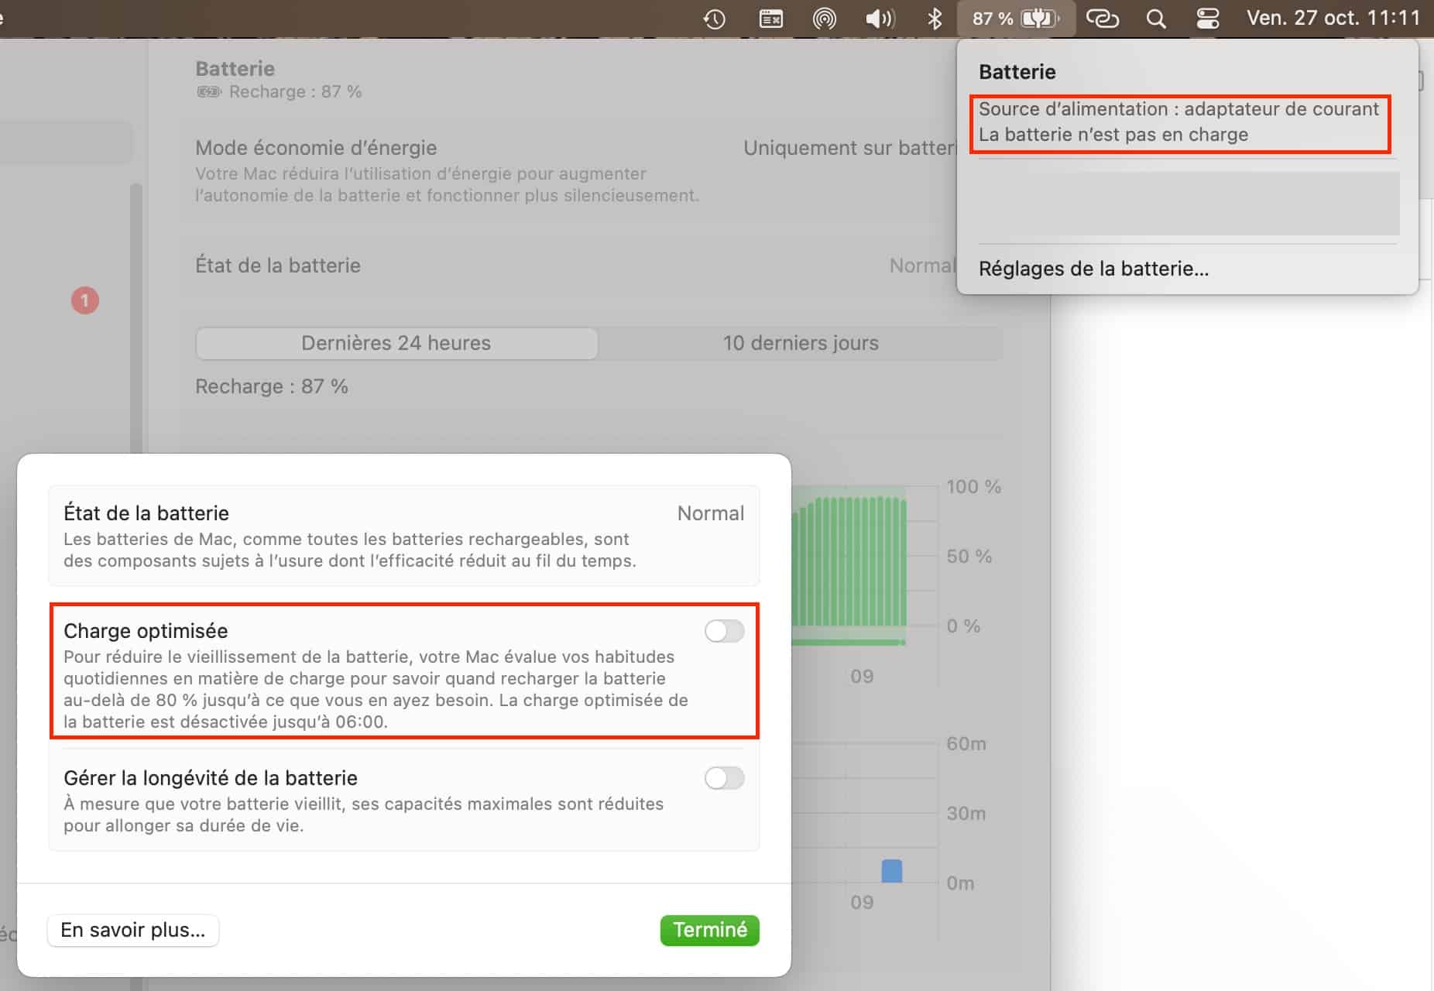Open the keyboard input menu bar icon
This screenshot has width=1434, height=991.
coord(770,19)
